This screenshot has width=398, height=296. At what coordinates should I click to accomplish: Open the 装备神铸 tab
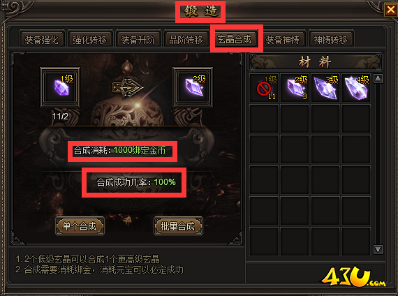coord(283,39)
